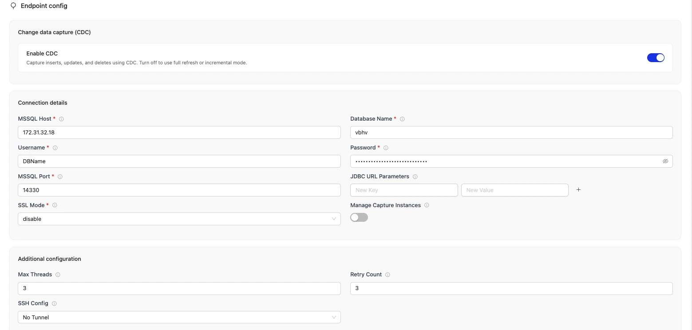Click the Endpoint config lightbulb icon
The height and width of the screenshot is (330, 692).
[13, 6]
